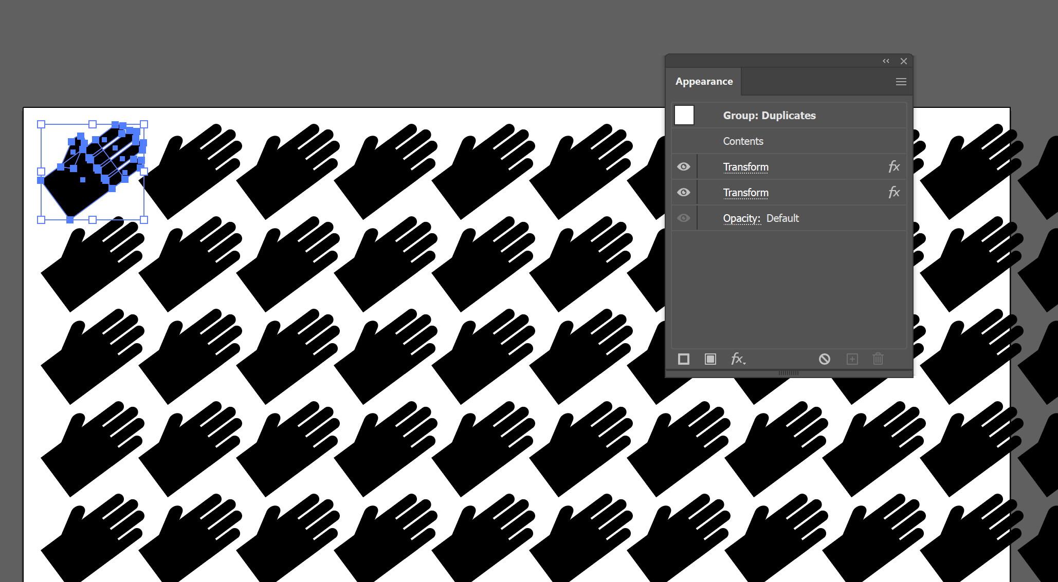
Task: Open the first Transform effect dialog
Action: click(x=745, y=166)
